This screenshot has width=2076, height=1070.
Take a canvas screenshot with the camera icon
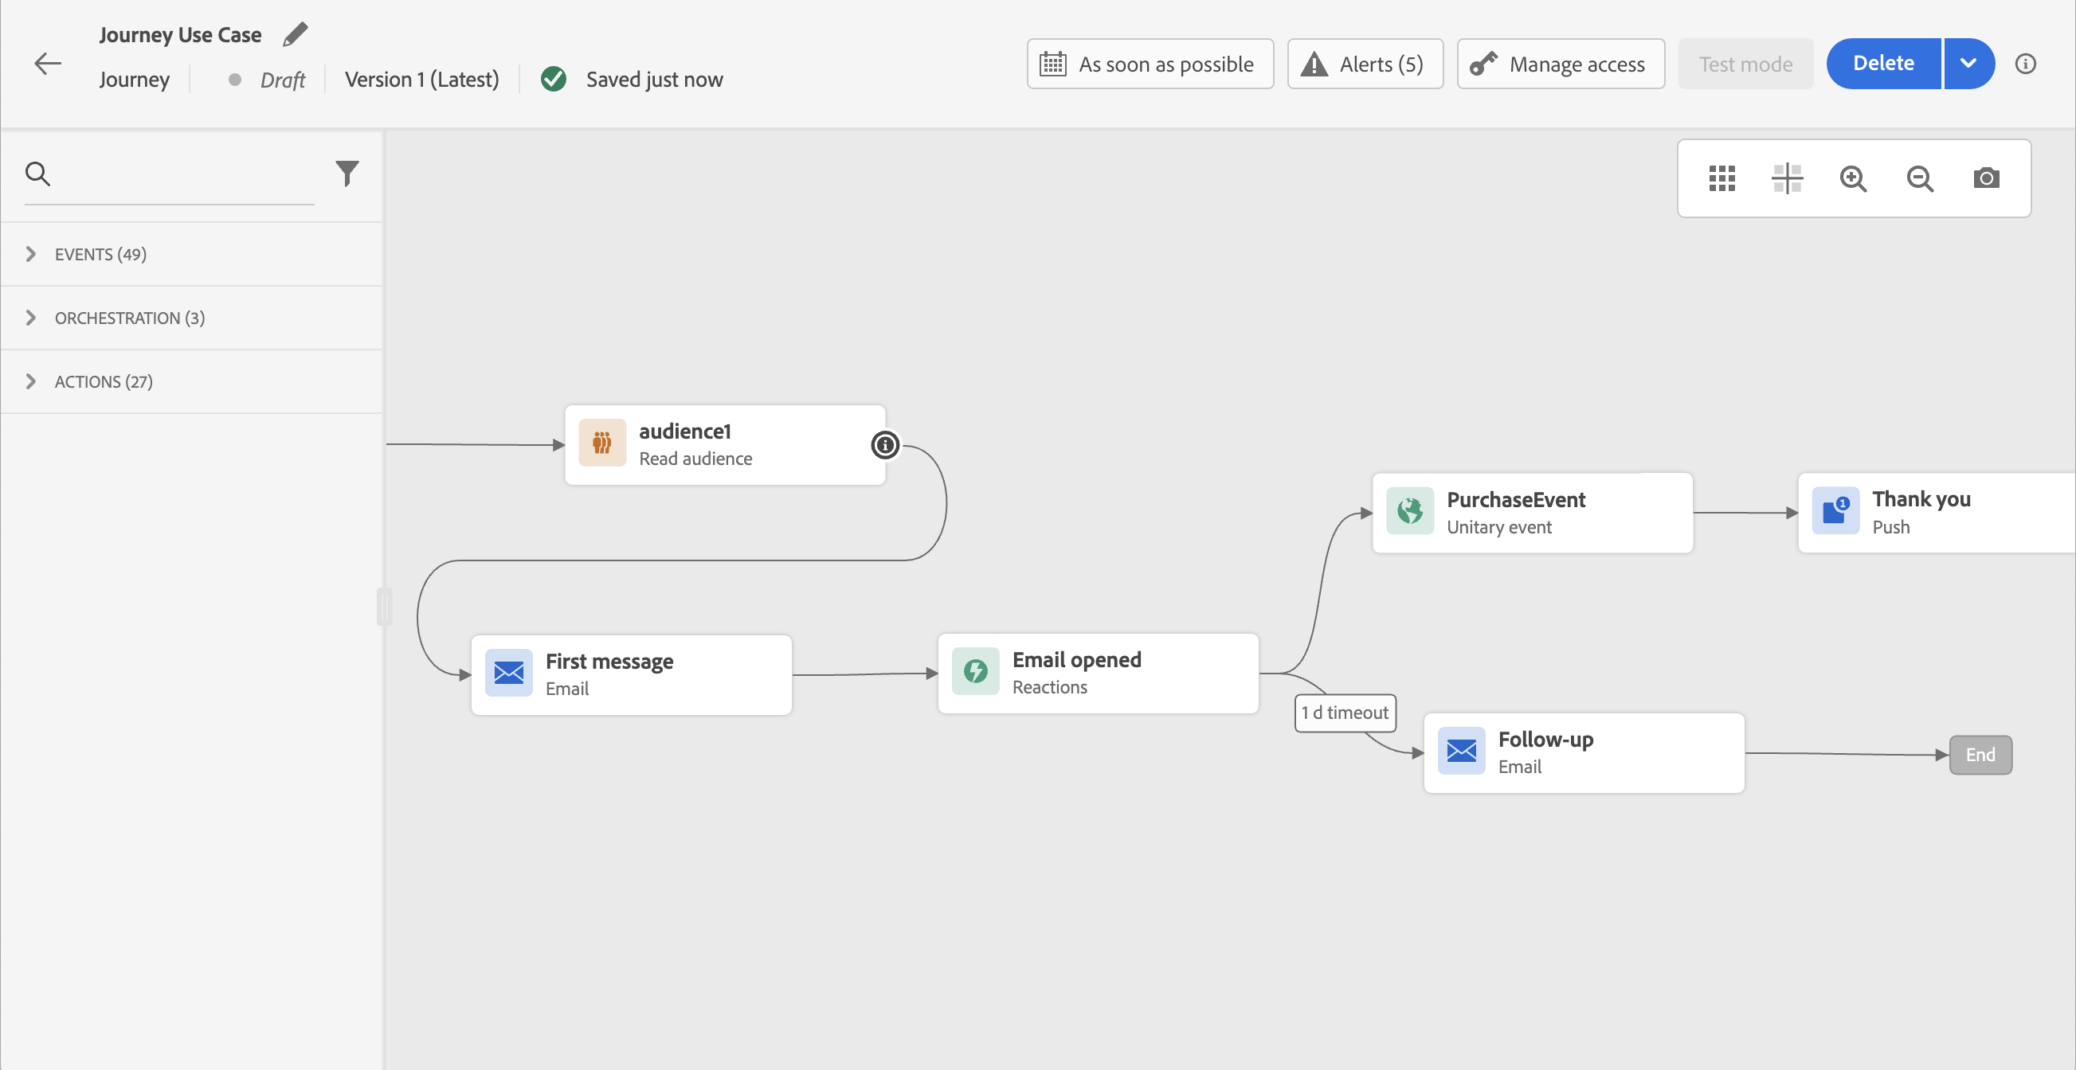click(1986, 178)
